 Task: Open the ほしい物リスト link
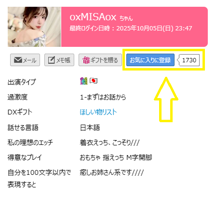(x=98, y=112)
